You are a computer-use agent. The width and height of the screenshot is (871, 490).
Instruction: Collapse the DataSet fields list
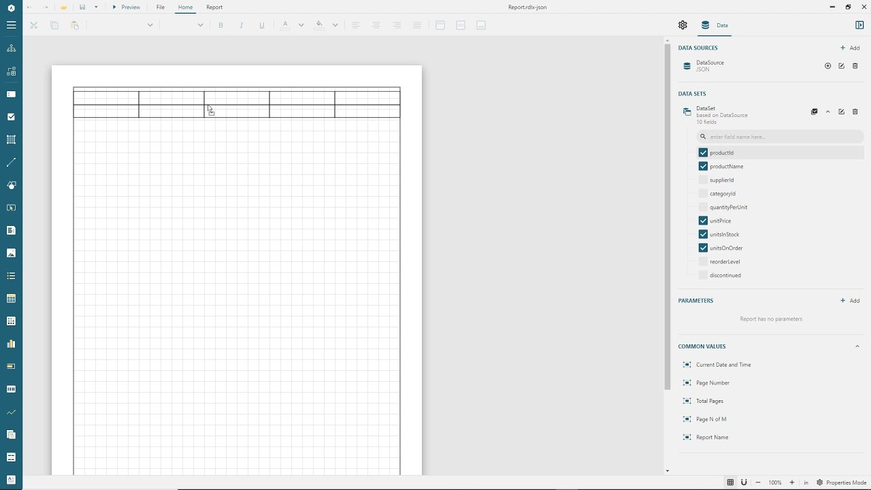(x=827, y=112)
